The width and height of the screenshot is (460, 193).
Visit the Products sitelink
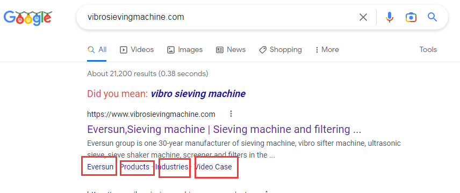[135, 167]
